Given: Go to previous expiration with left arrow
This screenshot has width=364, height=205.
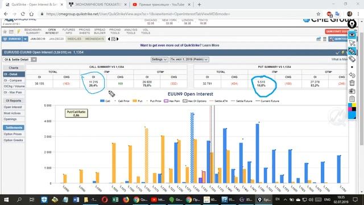Looking at the screenshot, I should point(109,39).
